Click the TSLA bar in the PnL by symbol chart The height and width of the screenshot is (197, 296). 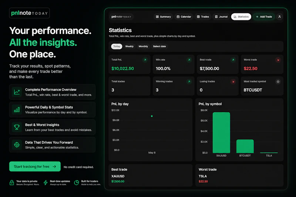pos(269,153)
